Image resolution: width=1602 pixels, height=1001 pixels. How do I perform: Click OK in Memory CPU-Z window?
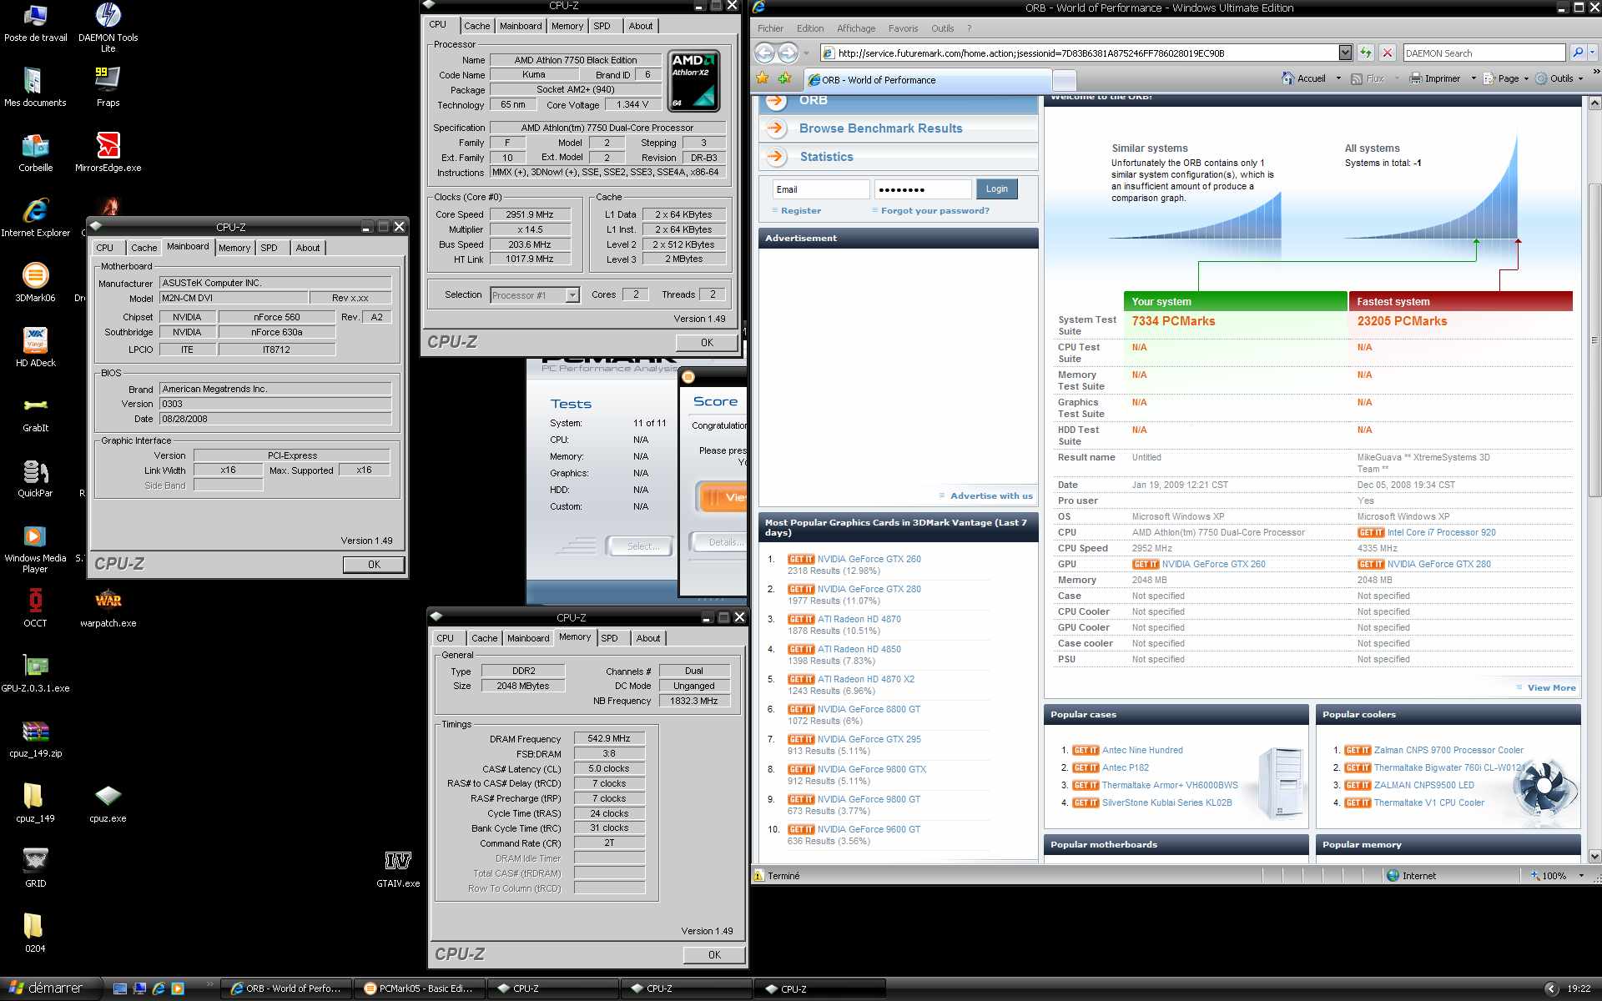coord(714,955)
